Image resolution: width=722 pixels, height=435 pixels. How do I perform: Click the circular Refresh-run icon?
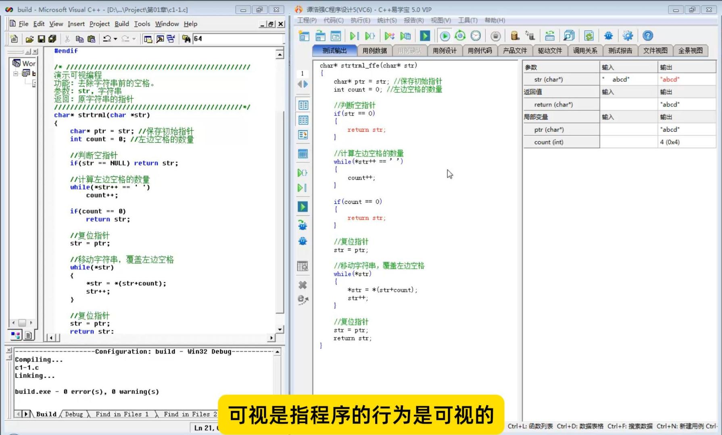pos(460,36)
